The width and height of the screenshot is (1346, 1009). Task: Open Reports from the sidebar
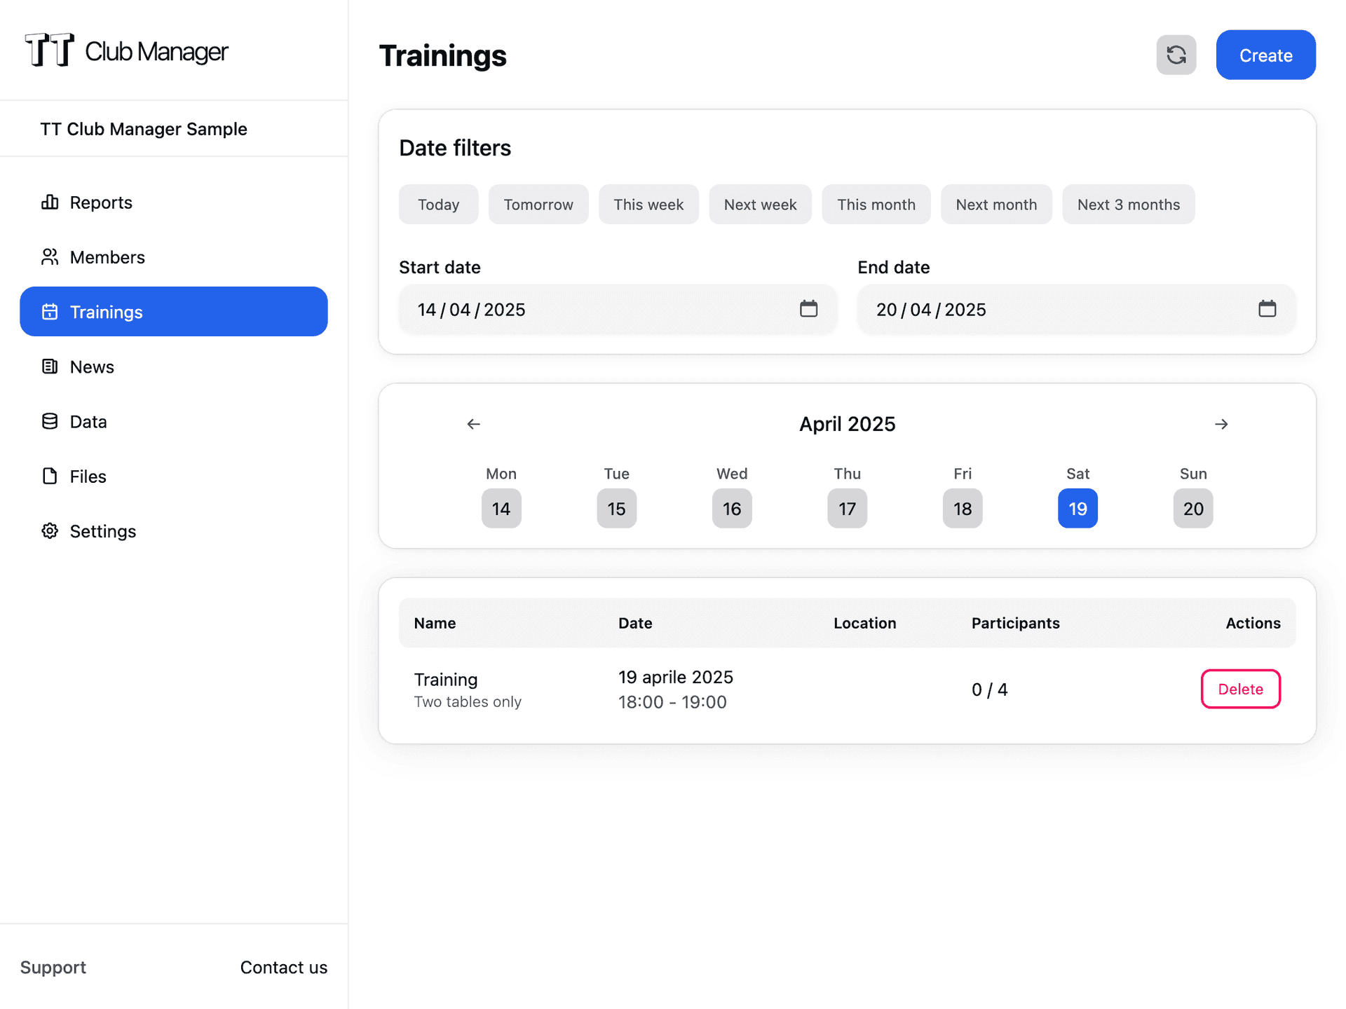point(101,203)
